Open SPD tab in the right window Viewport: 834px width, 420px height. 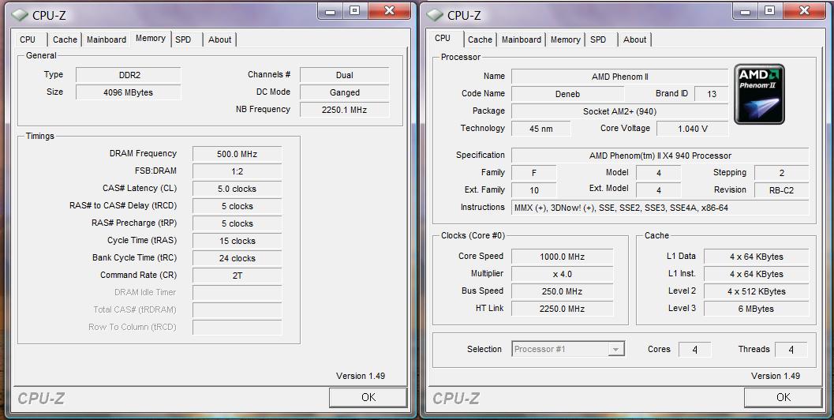tap(598, 39)
